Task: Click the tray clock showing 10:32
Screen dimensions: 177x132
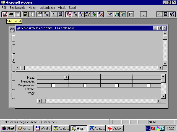Action: click(171, 128)
